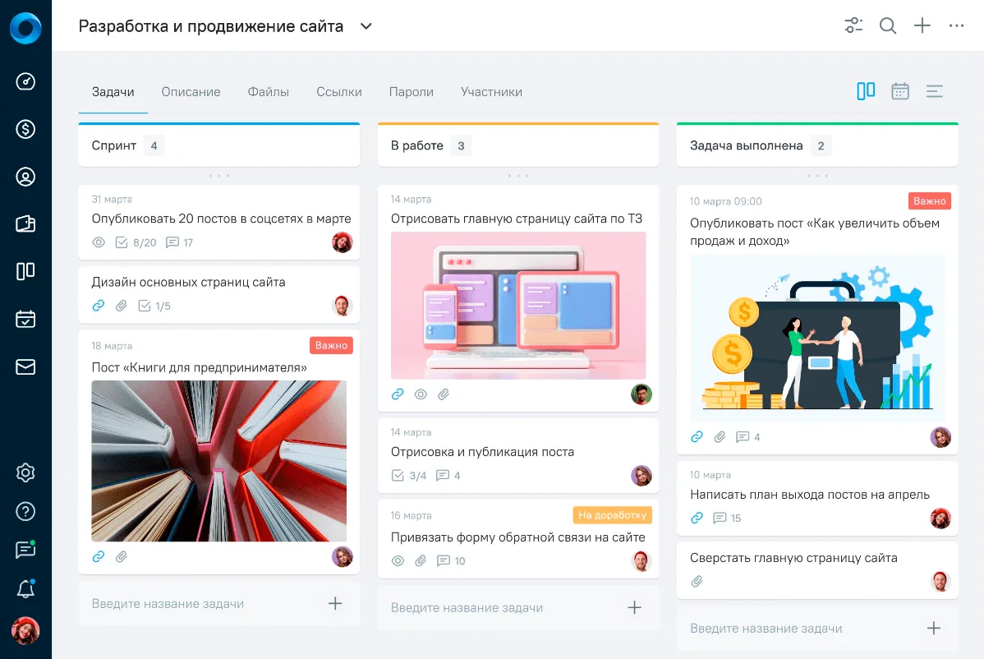This screenshot has width=984, height=659.
Task: Open filter settings icon in header
Action: tap(853, 25)
